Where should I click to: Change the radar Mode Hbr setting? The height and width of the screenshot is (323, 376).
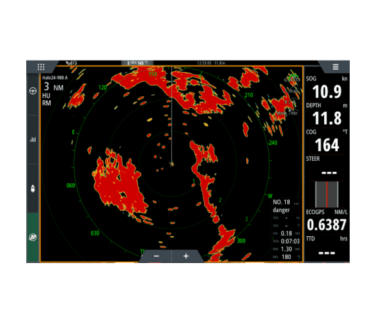tap(287, 113)
